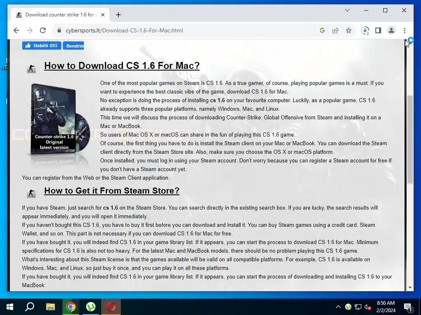421x315 pixels.
Task: Reload the cybersports.lt page
Action: pos(43,30)
